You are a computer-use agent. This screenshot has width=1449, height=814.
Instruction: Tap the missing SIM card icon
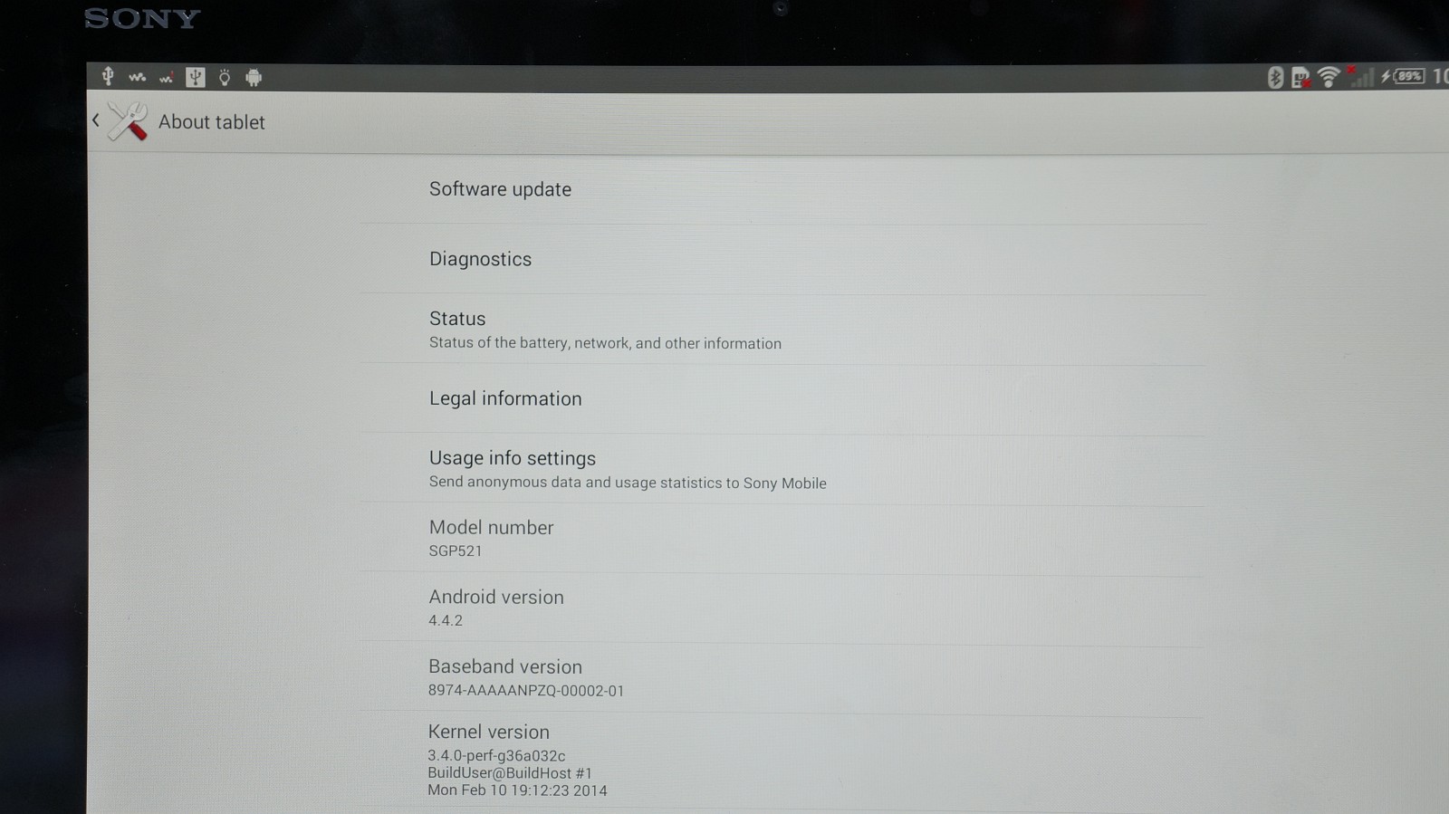1300,79
